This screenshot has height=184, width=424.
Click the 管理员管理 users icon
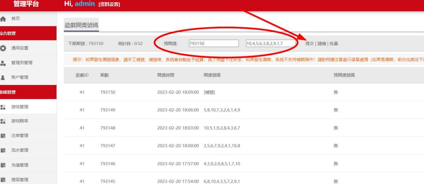click(x=3, y=63)
